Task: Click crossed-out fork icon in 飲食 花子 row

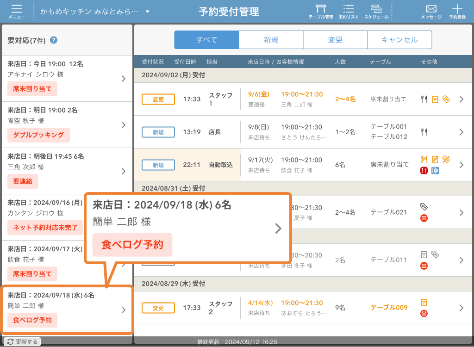Action: click(424, 159)
